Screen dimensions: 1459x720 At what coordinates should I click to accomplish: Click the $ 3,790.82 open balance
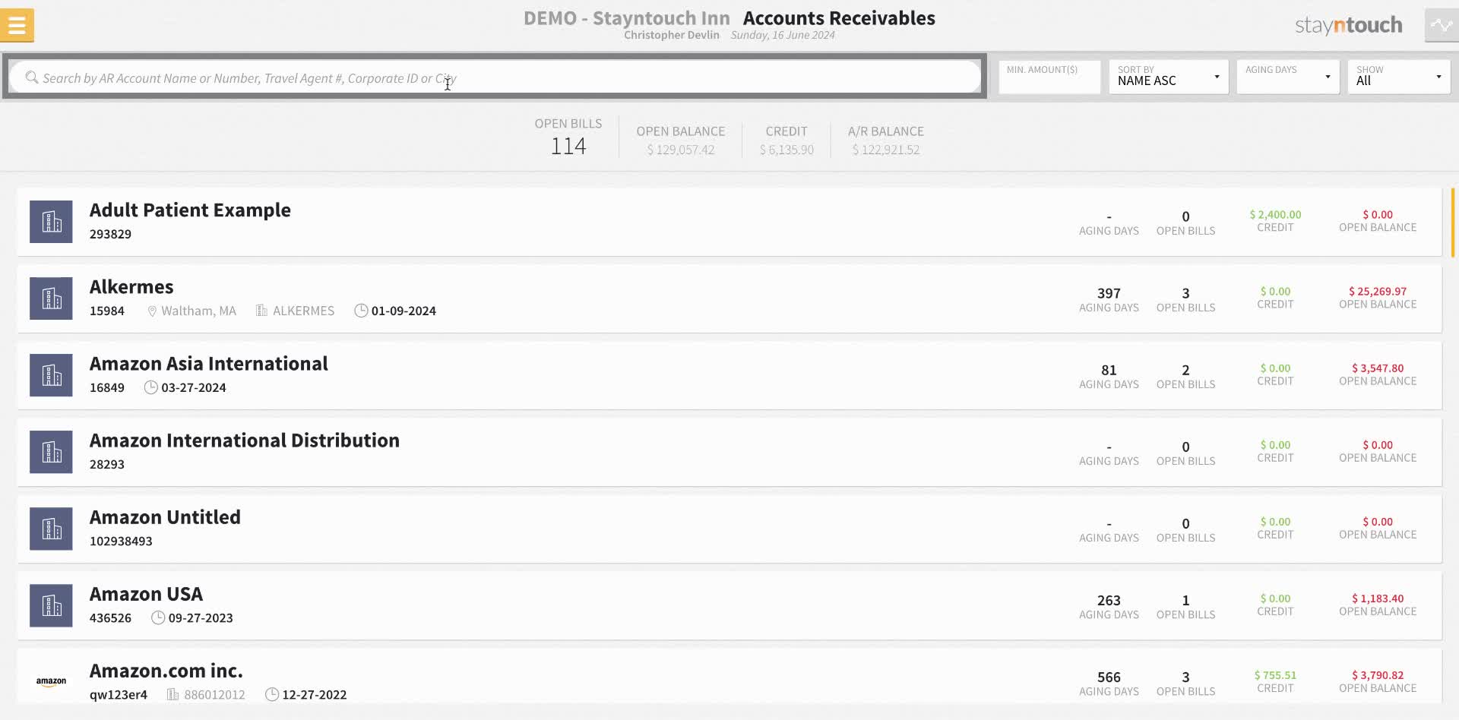(1378, 675)
